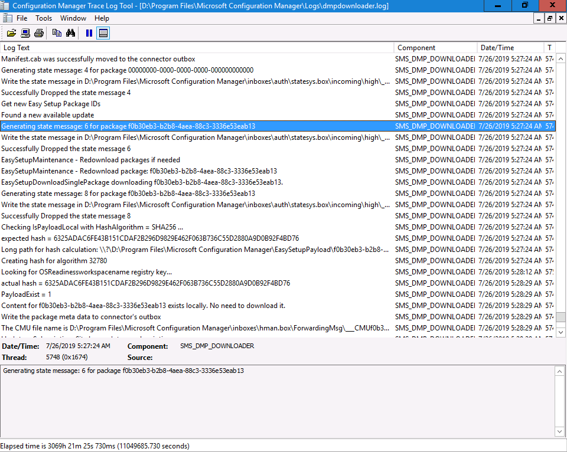
Task: Click the Date/Time value 7/26/2019 5:27:24 AM in details
Action: click(78, 346)
